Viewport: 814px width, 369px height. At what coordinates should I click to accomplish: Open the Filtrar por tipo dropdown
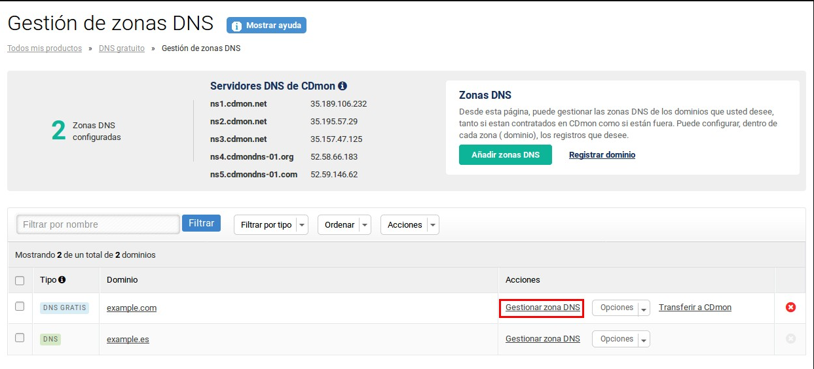(x=271, y=224)
